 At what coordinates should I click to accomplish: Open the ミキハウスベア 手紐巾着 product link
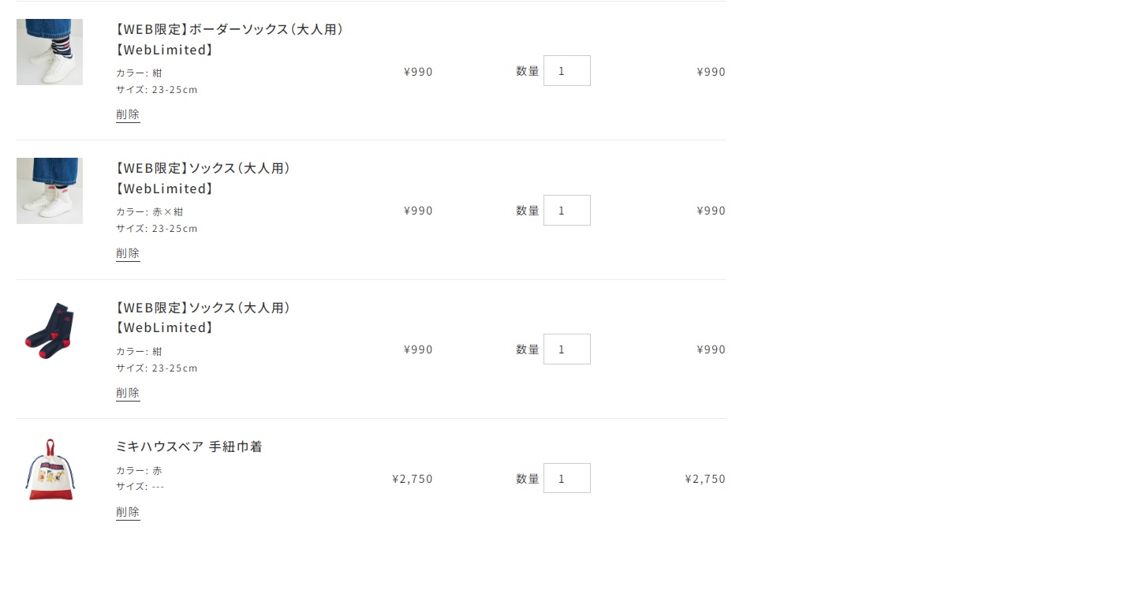(x=189, y=446)
